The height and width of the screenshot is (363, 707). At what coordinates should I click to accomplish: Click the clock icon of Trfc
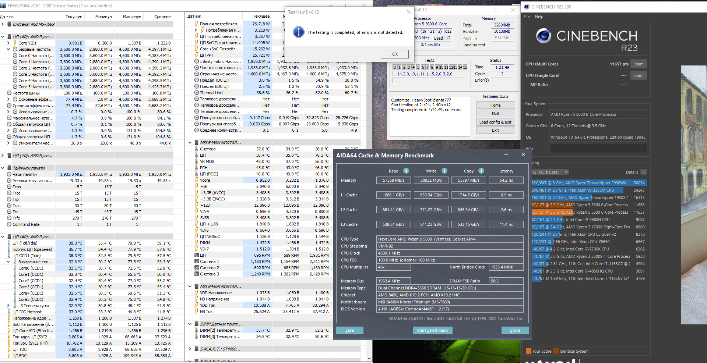[x=9, y=218]
